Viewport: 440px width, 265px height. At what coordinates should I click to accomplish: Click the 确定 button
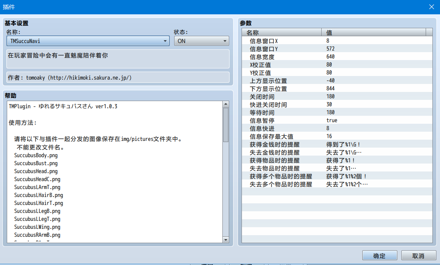pos(380,255)
